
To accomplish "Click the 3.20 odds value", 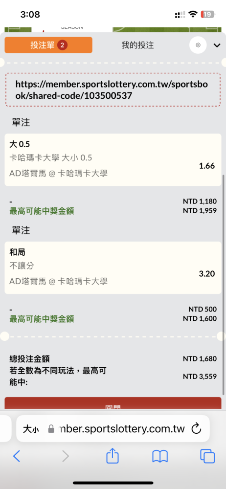I will [207, 274].
